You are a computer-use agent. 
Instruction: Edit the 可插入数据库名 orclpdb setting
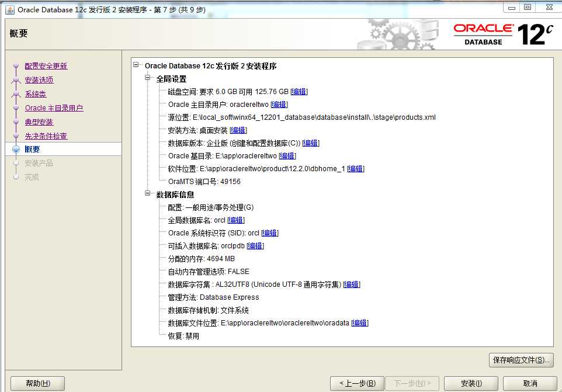(255, 246)
